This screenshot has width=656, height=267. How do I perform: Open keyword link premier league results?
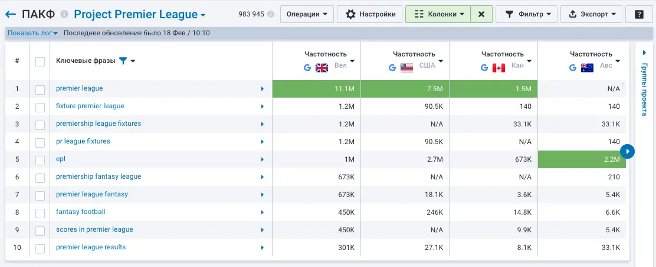pos(91,247)
